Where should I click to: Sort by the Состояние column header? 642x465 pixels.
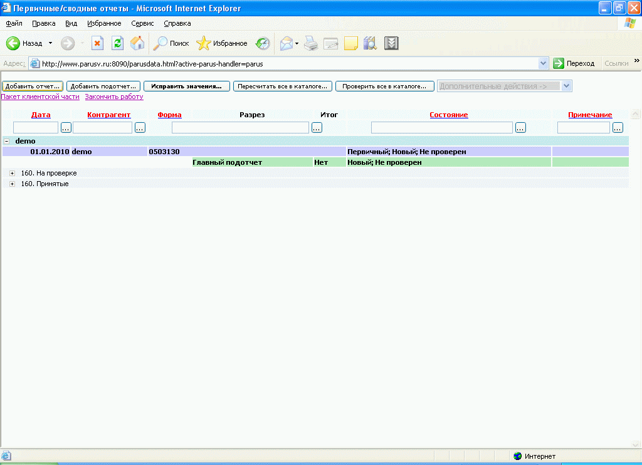point(449,115)
